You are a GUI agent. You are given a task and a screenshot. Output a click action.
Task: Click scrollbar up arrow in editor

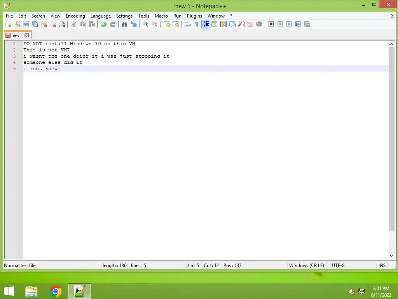click(x=391, y=44)
